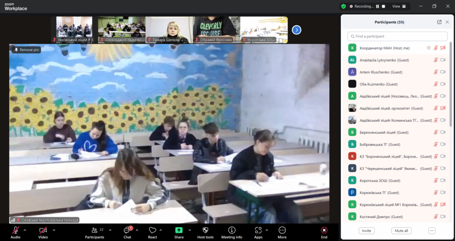Open the More options icon
This screenshot has height=241, width=455.
pos(282,230)
